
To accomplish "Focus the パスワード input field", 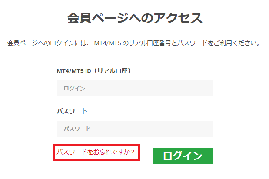I will [135, 129].
